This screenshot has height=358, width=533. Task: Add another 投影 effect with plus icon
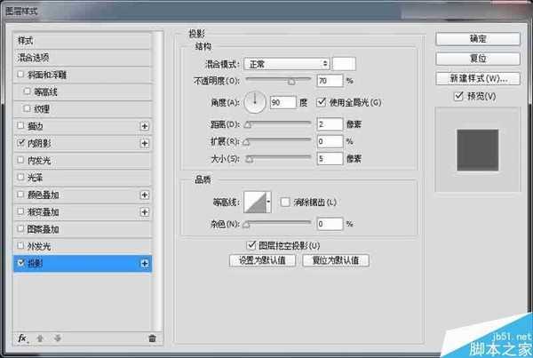145,264
